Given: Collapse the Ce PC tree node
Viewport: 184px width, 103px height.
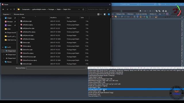Looking at the screenshot, I should (x=3, y=47).
